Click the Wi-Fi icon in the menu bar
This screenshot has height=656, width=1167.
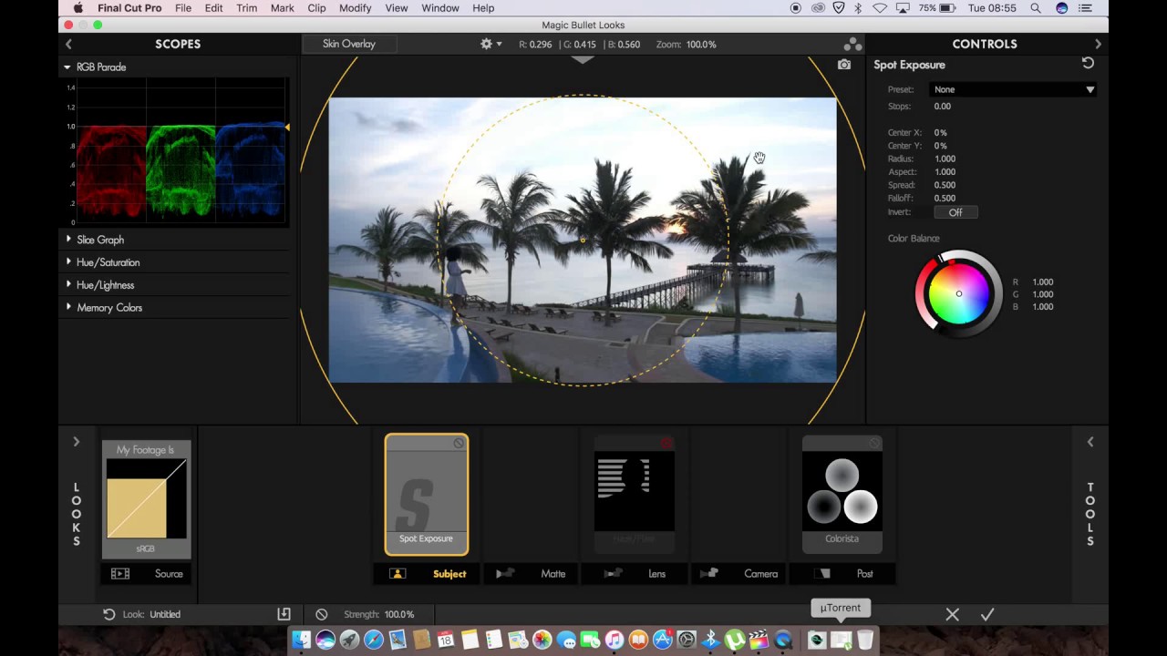880,8
